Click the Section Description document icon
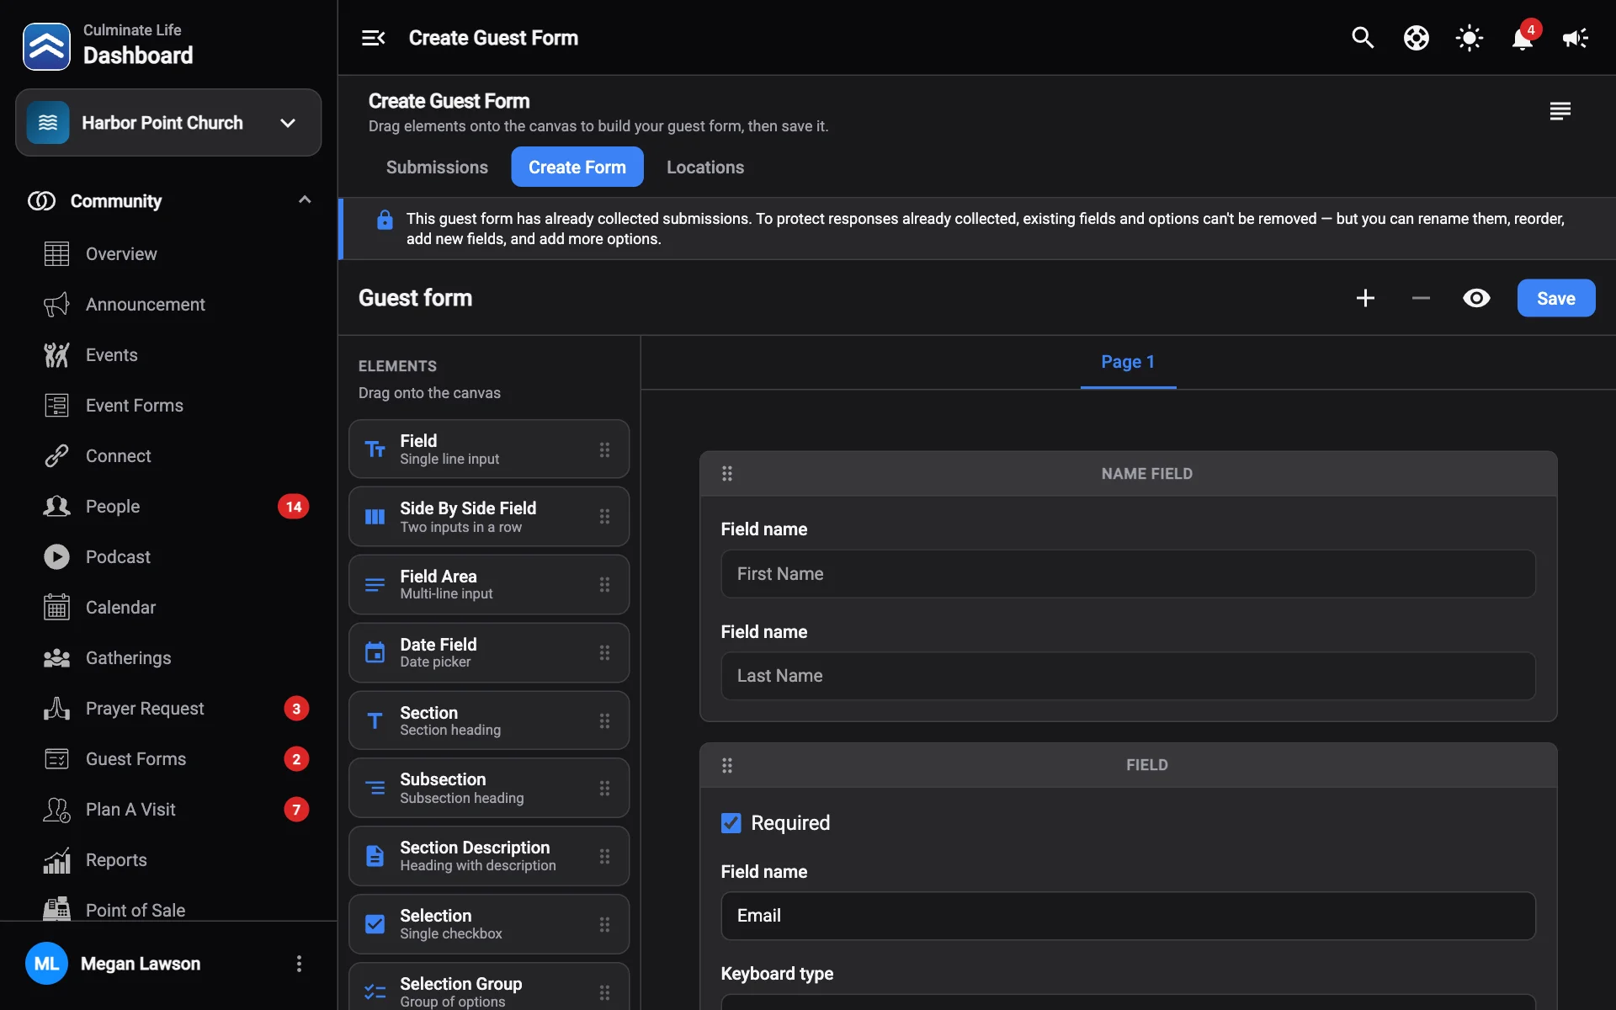The height and width of the screenshot is (1010, 1616). click(x=375, y=856)
